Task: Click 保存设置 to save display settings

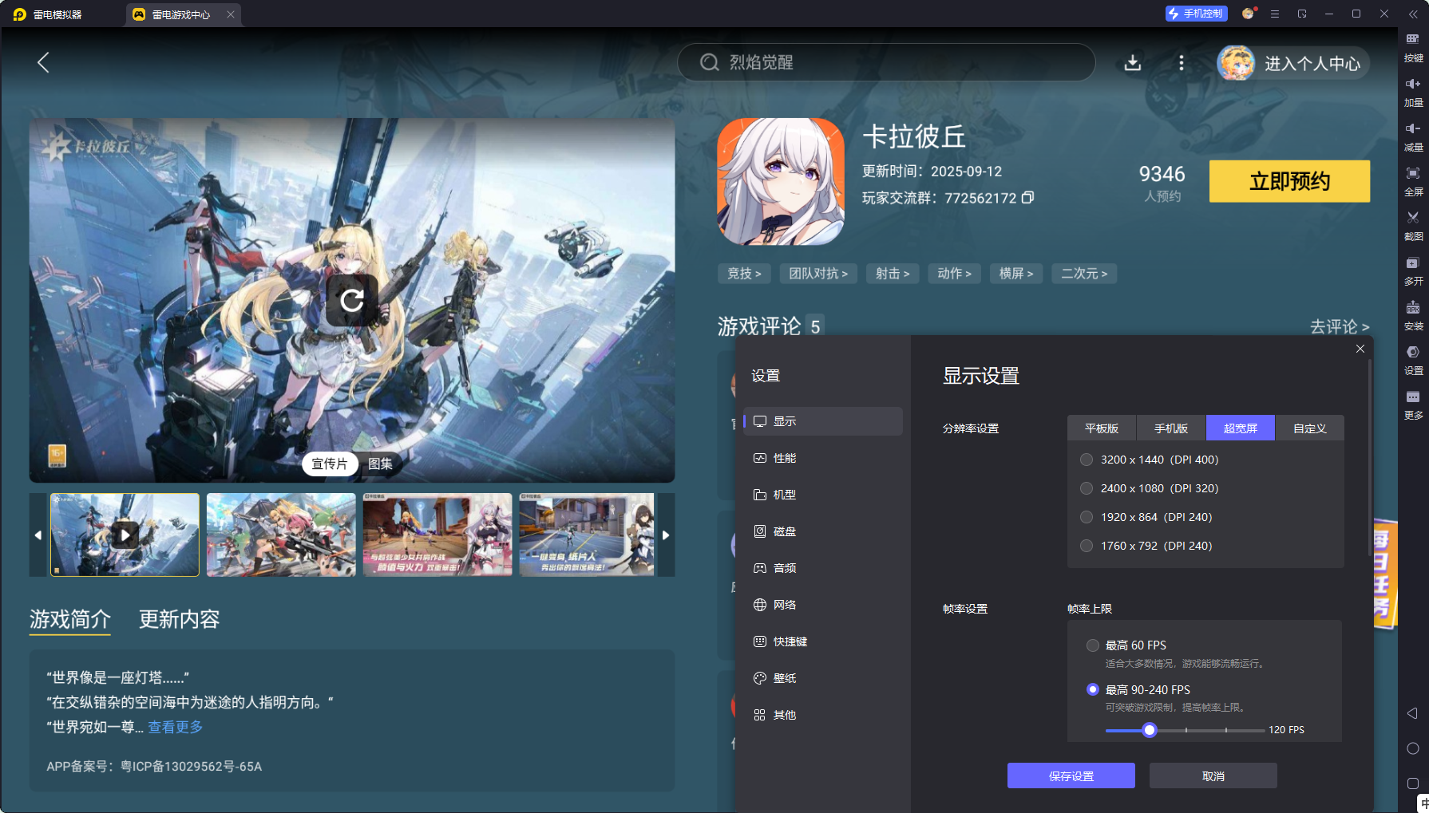Action: point(1071,775)
